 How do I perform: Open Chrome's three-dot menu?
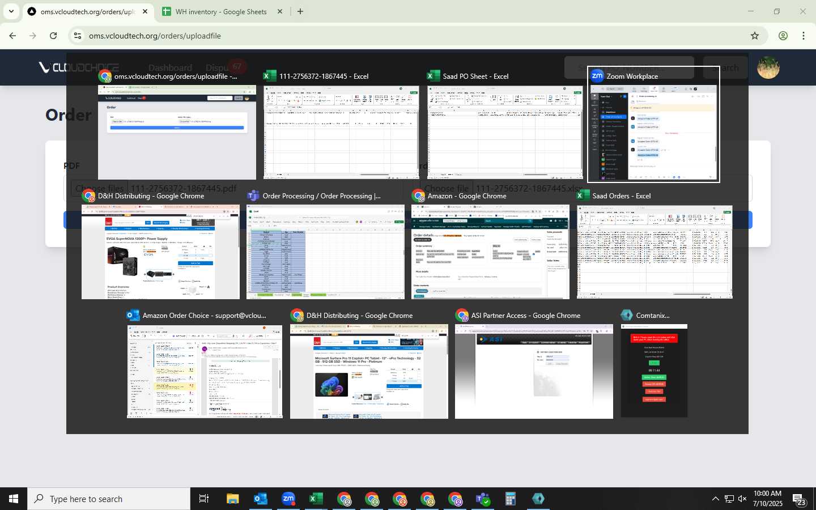tap(804, 36)
